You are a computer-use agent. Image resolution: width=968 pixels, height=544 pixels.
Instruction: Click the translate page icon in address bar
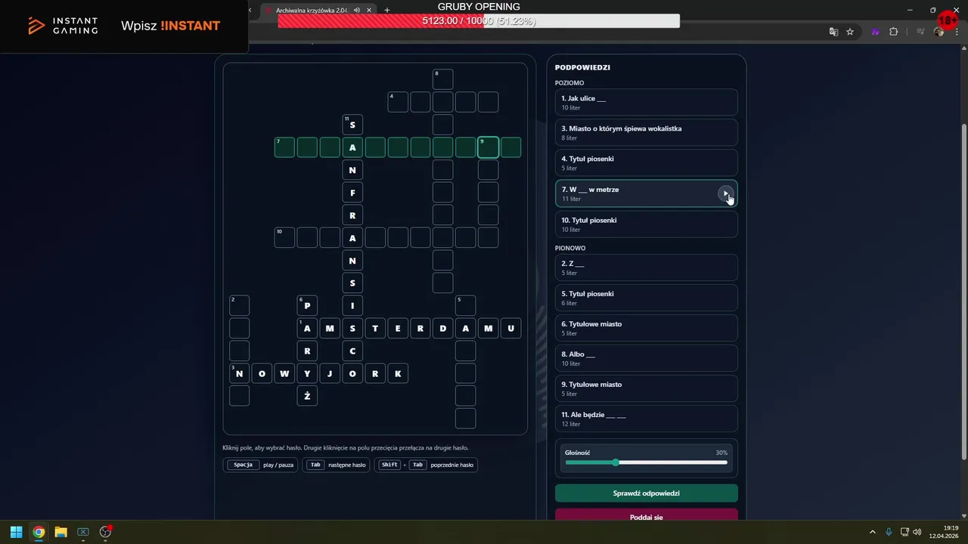(x=833, y=32)
